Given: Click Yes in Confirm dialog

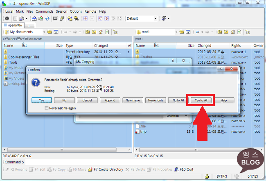Looking at the screenshot, I should [x=42, y=100].
